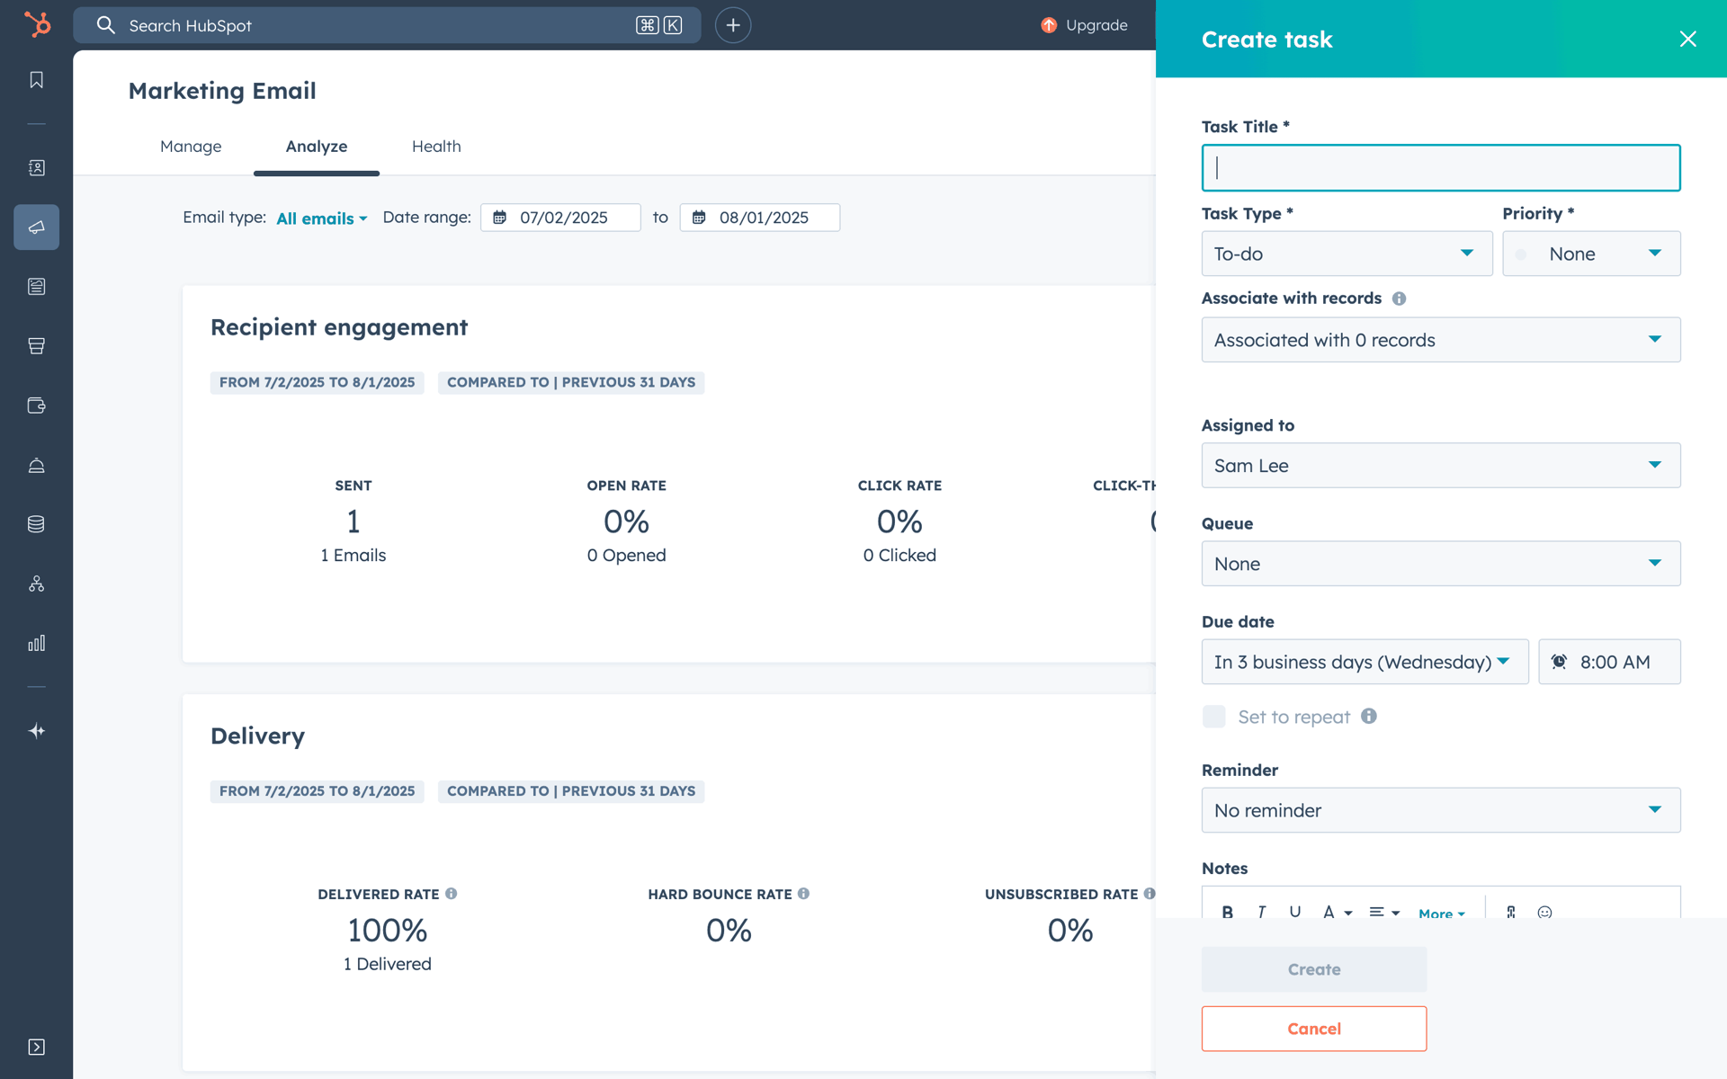
Task: Open the All emails type dropdown
Action: coord(322,218)
